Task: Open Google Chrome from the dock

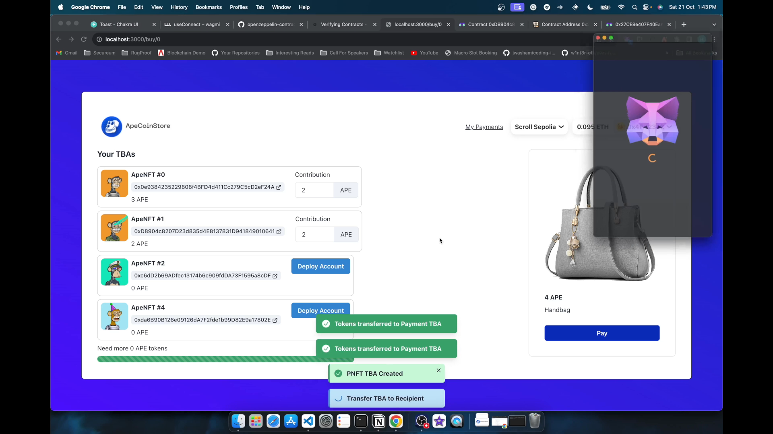Action: pos(396,421)
